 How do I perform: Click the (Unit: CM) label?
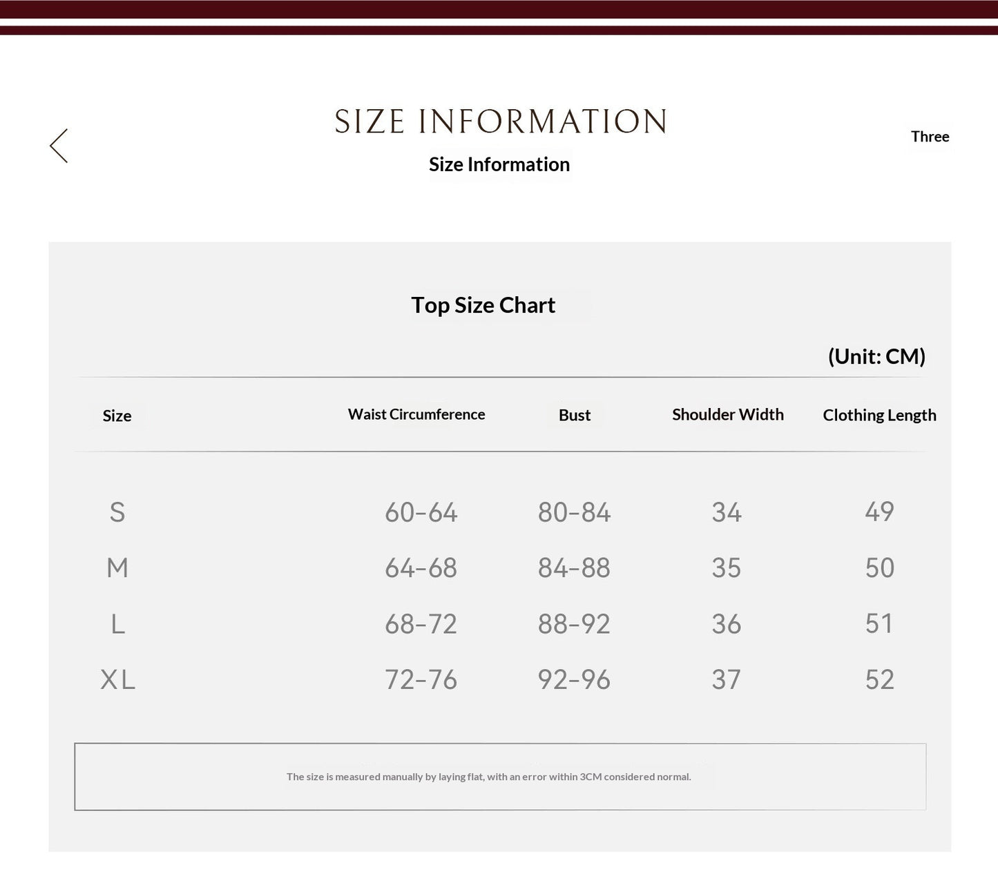click(x=876, y=356)
